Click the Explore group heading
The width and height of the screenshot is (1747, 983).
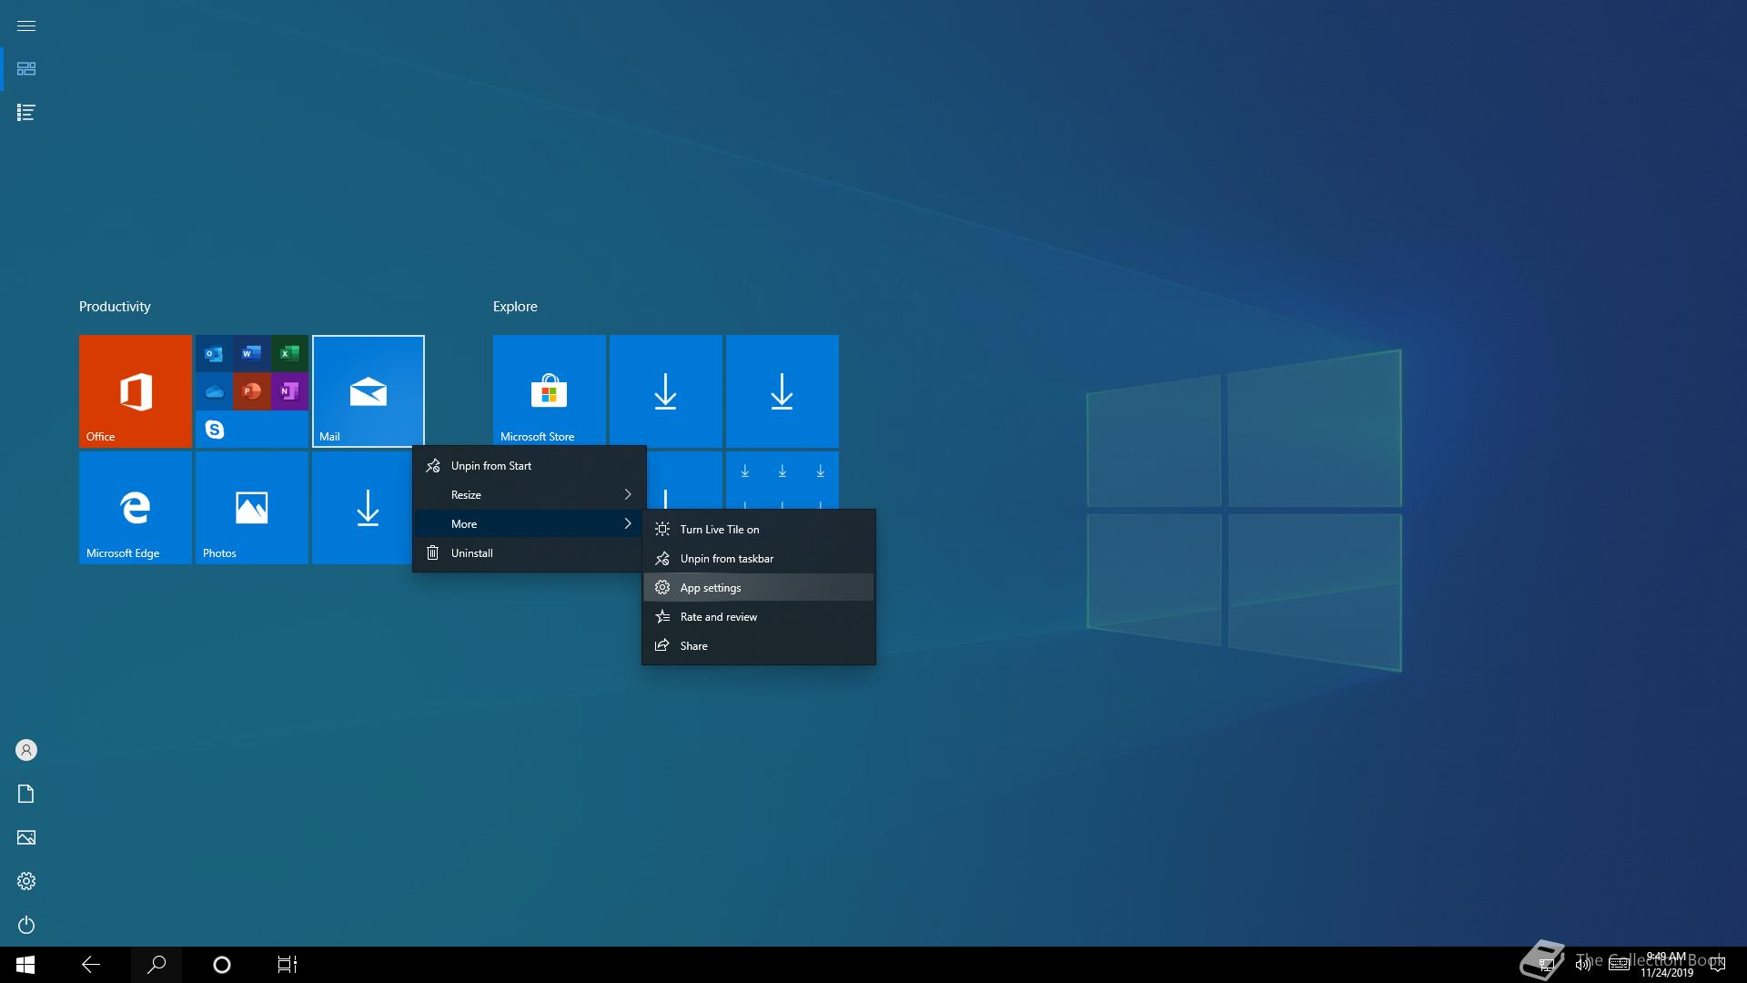click(x=515, y=307)
